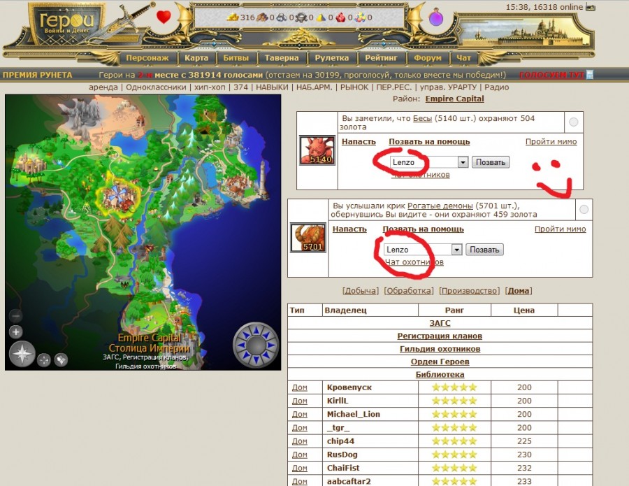Click the map sectors view button
Screen dimensions: 629x486
pyautogui.click(x=61, y=360)
